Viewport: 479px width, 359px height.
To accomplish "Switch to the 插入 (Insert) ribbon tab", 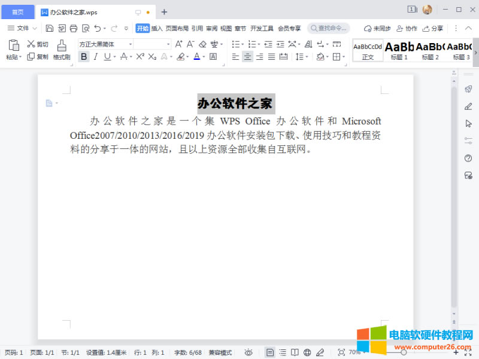I will [x=157, y=28].
